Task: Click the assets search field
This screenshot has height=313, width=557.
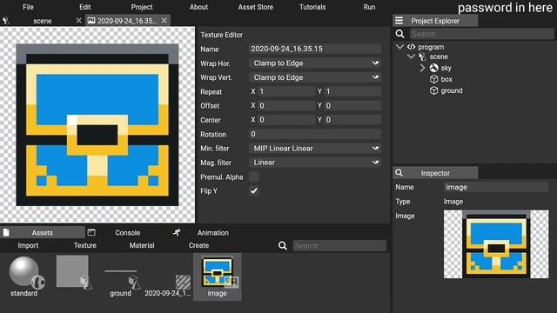Action: 339,245
